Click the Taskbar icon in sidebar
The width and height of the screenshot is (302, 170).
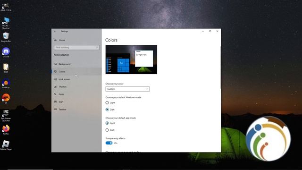pyautogui.click(x=55, y=109)
